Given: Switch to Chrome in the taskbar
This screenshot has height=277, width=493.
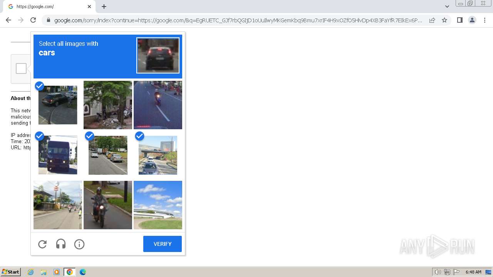Looking at the screenshot, I should (x=70, y=272).
